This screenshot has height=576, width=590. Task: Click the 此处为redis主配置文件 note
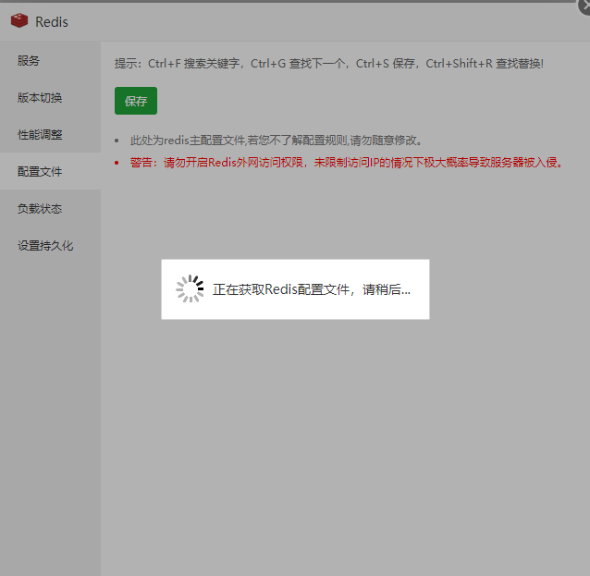click(276, 141)
